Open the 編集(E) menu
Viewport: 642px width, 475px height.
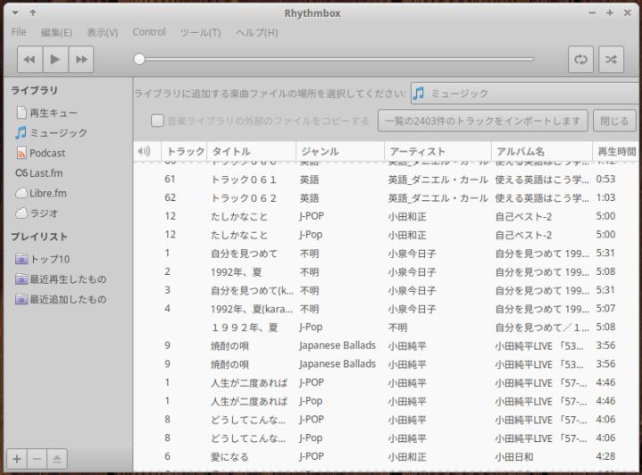tap(56, 32)
